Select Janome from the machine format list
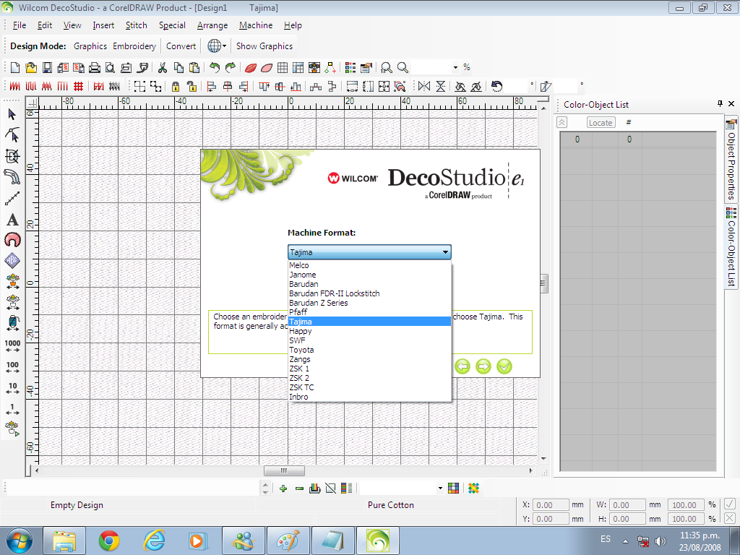The width and height of the screenshot is (740, 555). pos(369,275)
